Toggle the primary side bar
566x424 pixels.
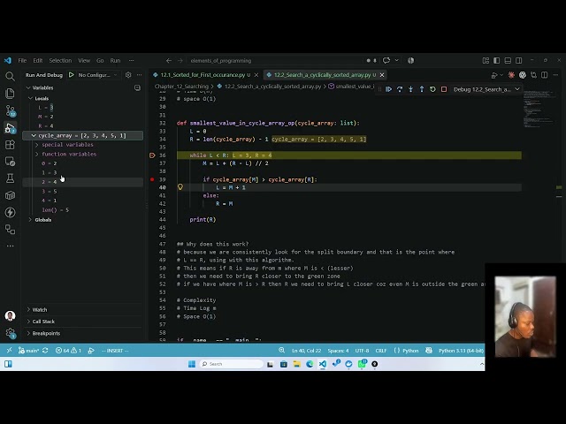click(x=497, y=61)
